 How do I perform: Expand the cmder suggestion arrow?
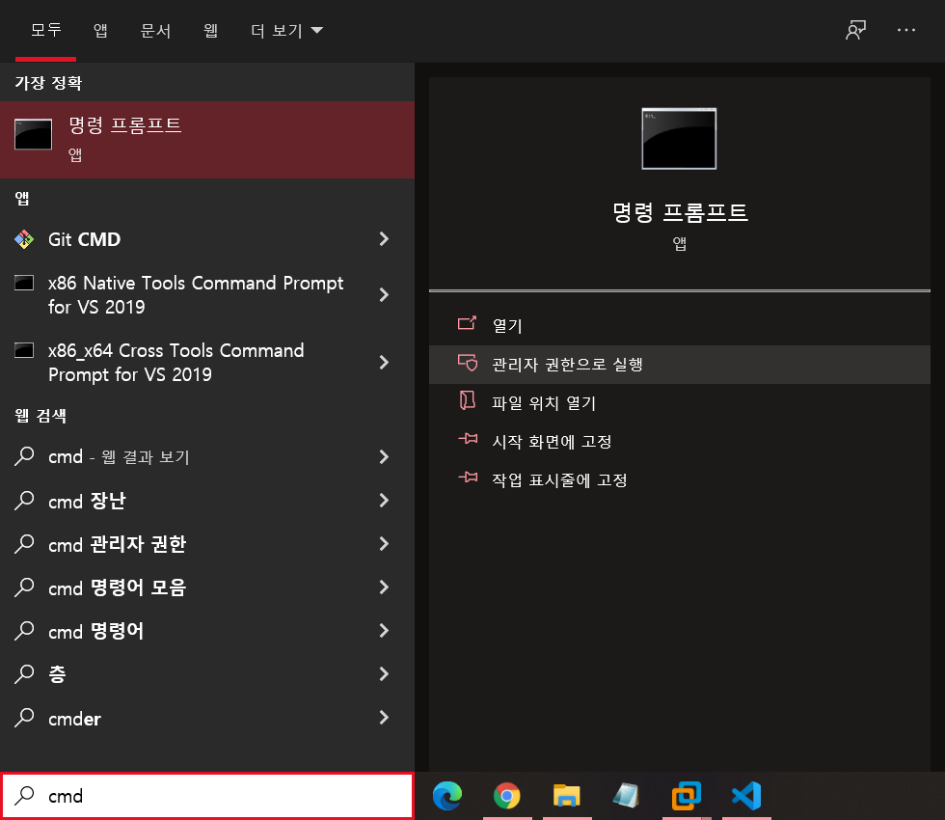[384, 718]
